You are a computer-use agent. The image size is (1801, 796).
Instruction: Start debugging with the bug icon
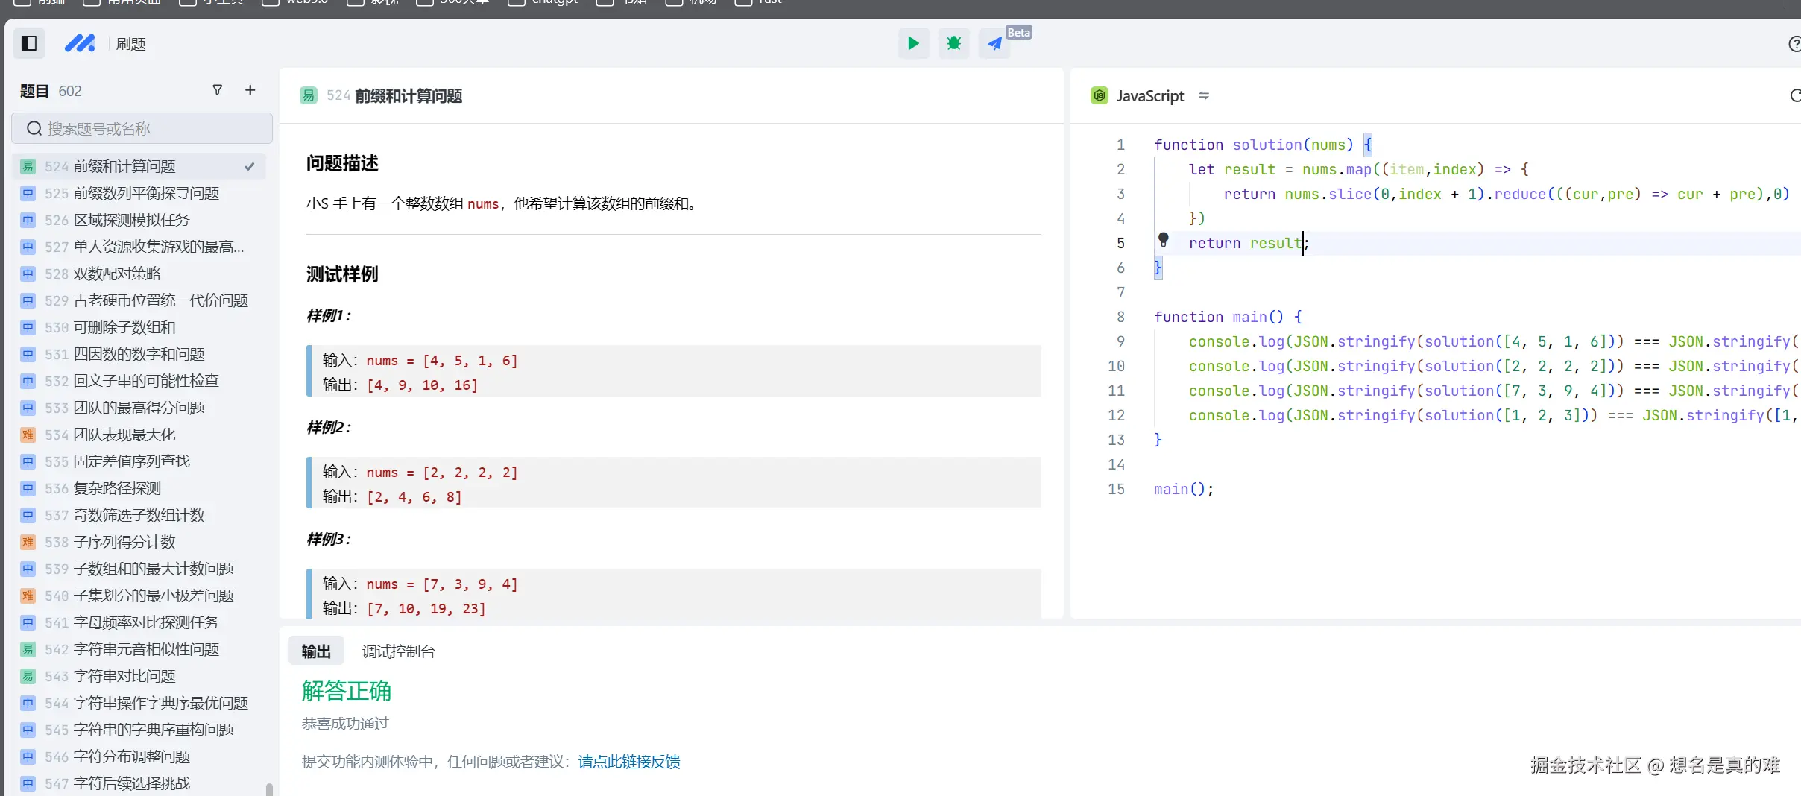(953, 43)
